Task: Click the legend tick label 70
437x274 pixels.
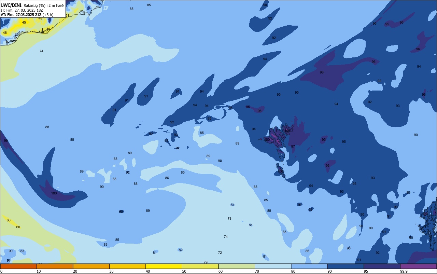Action: pos(257,271)
